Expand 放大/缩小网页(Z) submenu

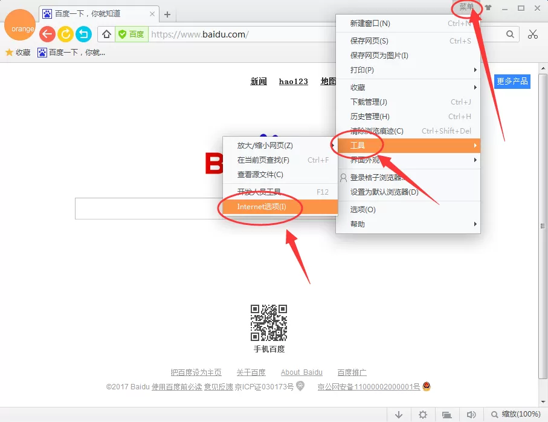pos(280,146)
